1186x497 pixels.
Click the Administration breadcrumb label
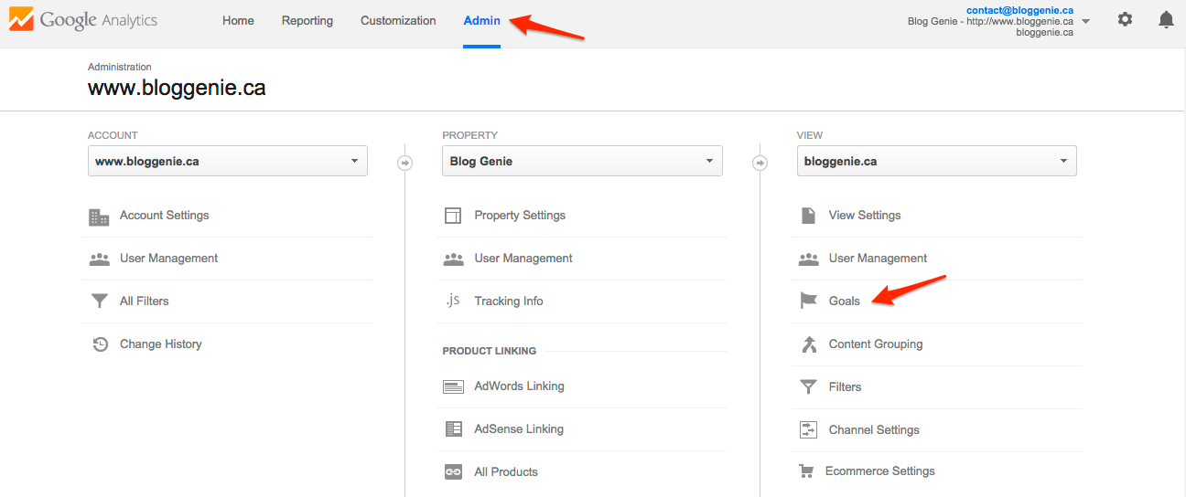click(x=120, y=67)
